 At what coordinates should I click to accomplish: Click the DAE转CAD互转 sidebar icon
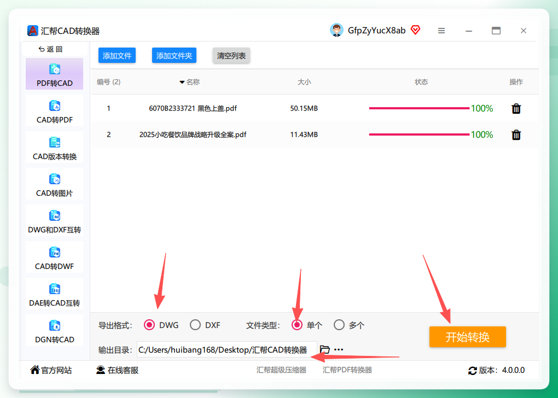coord(55,289)
